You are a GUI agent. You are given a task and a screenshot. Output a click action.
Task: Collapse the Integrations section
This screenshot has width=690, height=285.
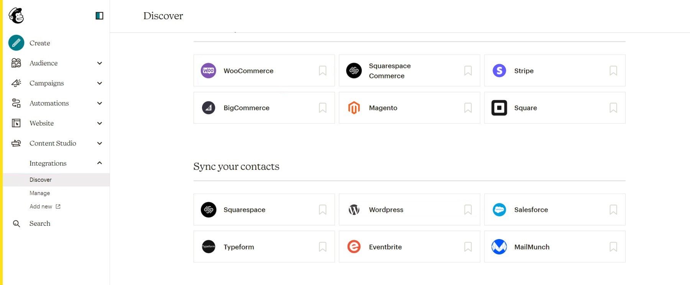pos(99,163)
